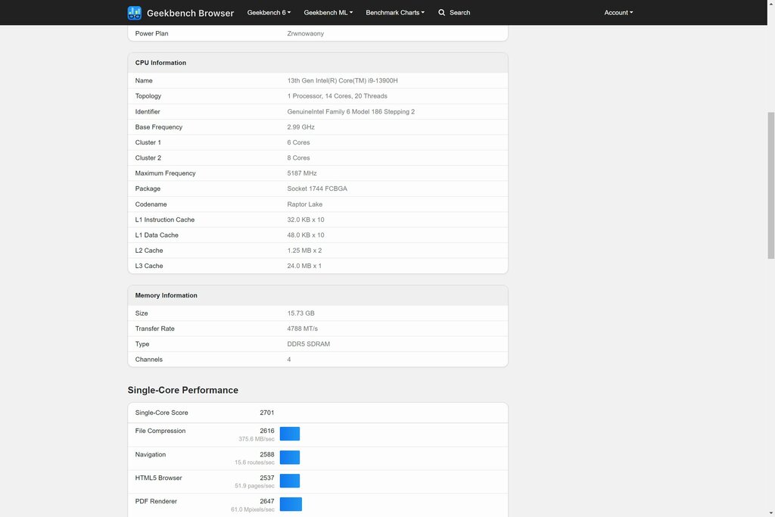The height and width of the screenshot is (517, 775).
Task: Click the 'Memory Information' section header
Action: [318, 295]
